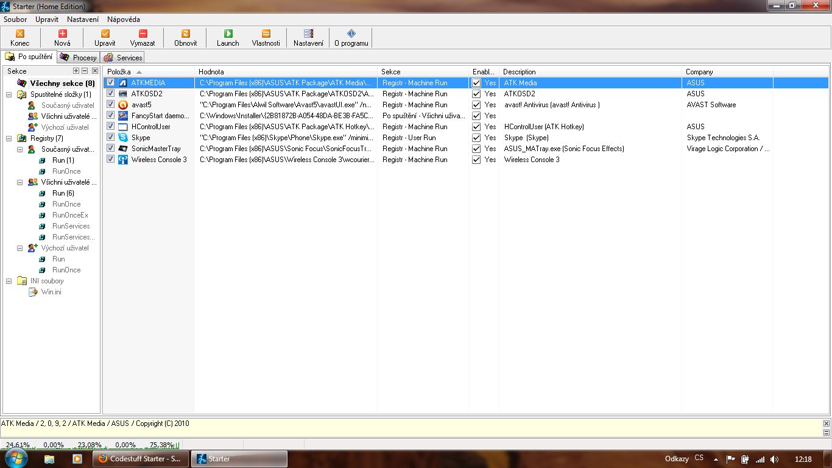The image size is (832, 468).
Task: Close the bottom yellow info panel
Action: pos(827,424)
